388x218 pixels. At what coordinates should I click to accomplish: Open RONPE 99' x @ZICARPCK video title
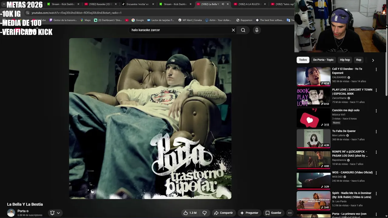coord(350,154)
